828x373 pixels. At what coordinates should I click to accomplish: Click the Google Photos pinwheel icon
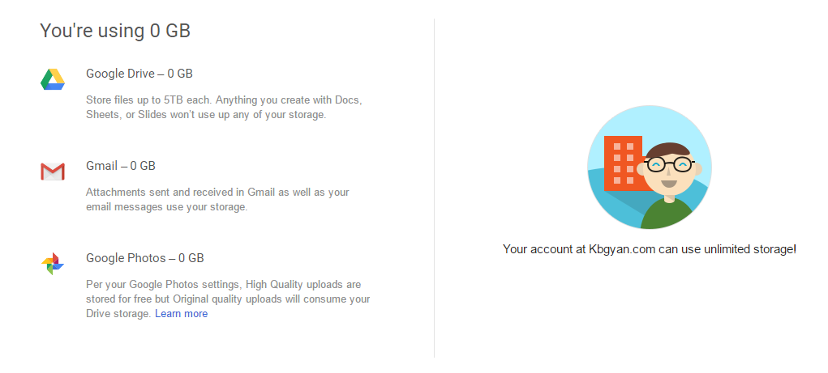click(53, 264)
